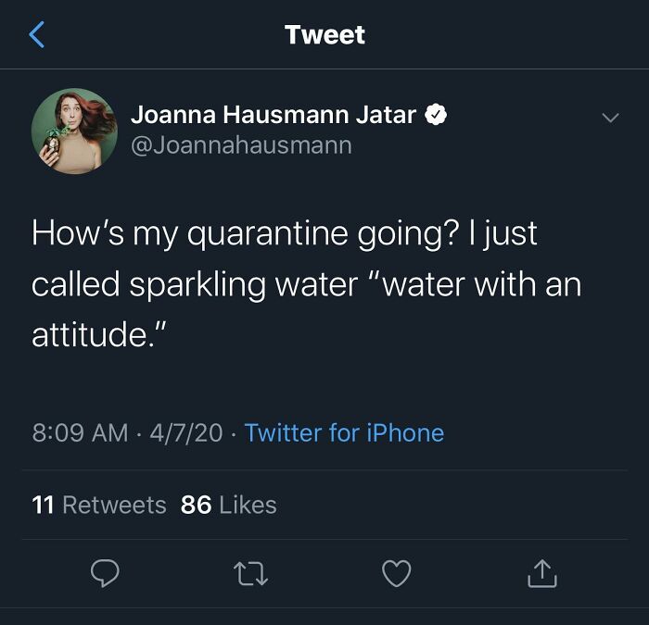Viewport: 649px width, 625px height.
Task: Open the Twitter for iPhone source link
Action: 344,432
